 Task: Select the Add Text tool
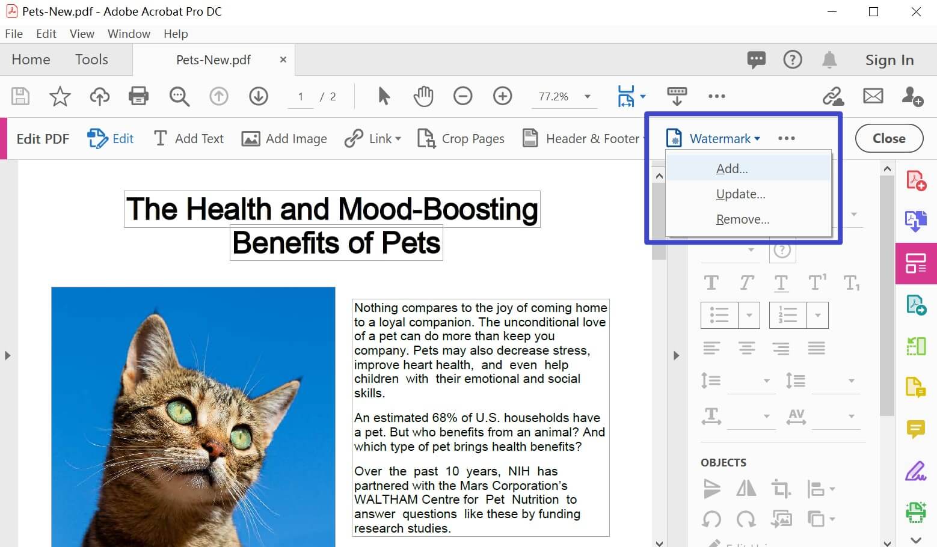188,138
